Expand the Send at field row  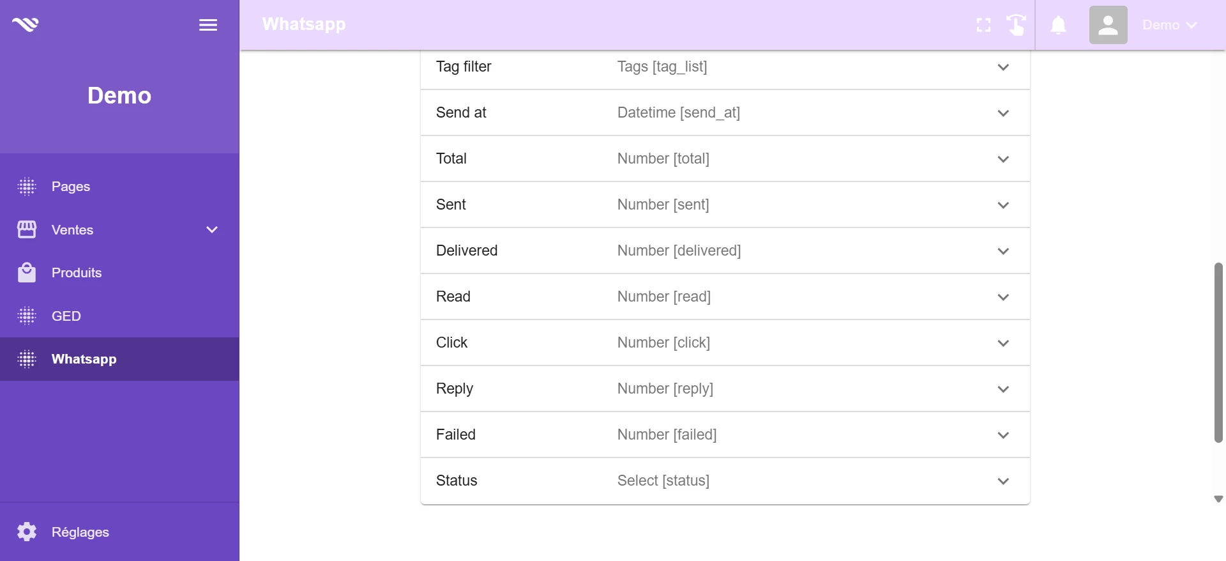tap(1003, 113)
